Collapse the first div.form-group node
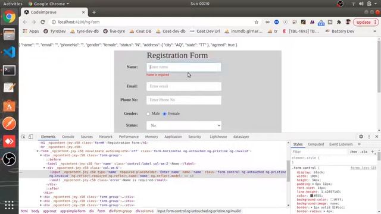 click(x=41, y=155)
